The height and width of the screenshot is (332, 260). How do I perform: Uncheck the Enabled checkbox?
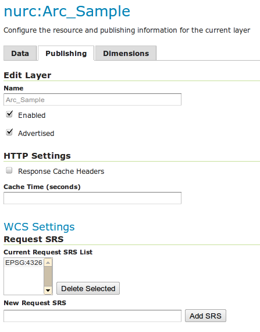[x=9, y=114]
